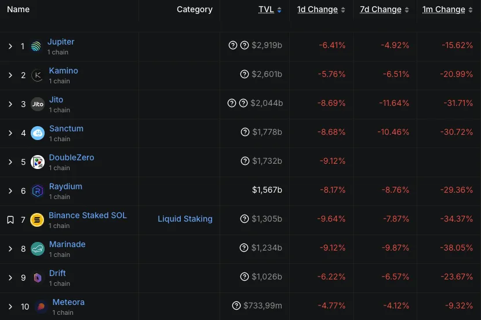Click the Sanctum protocol logo icon
481x320 pixels.
pos(37,133)
